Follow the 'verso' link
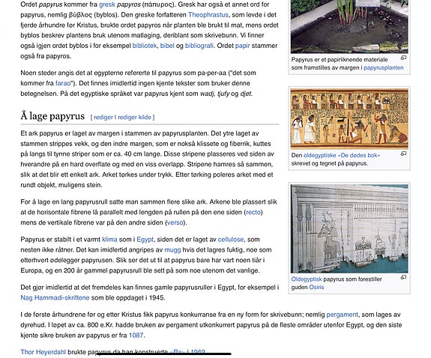 pos(175,222)
